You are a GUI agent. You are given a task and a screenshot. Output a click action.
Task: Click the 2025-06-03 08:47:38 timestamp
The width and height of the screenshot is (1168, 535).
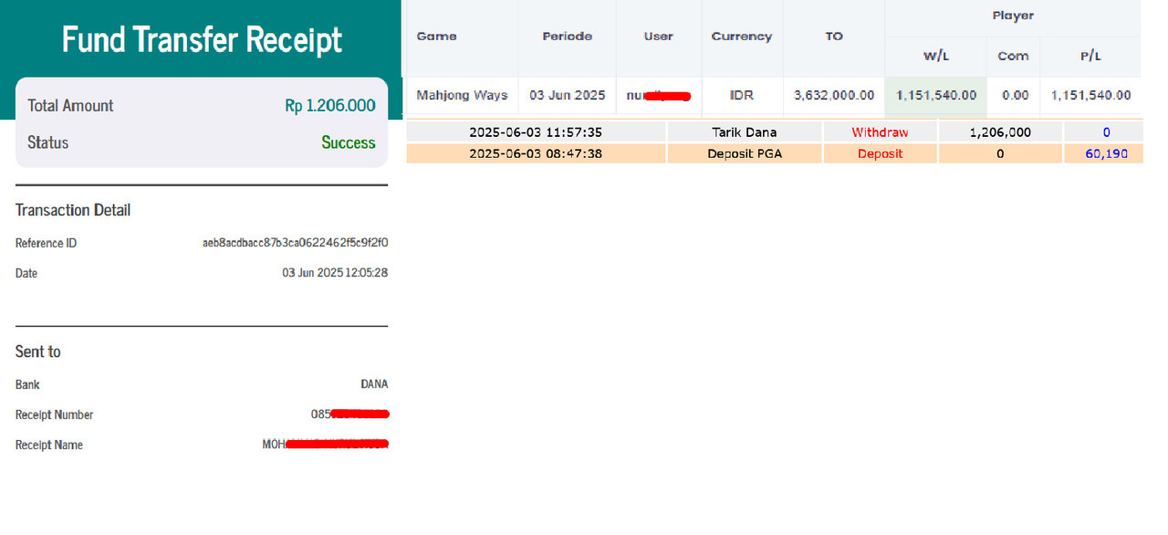coord(536,153)
